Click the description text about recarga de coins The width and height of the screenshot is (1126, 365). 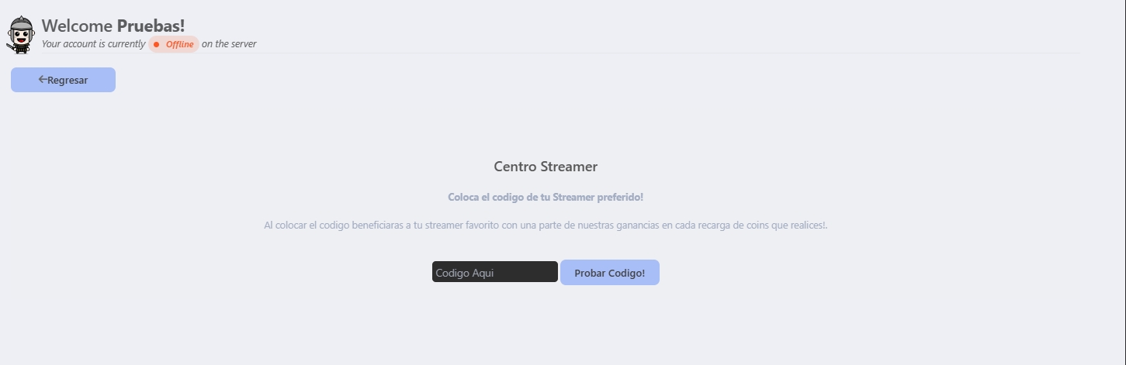(546, 226)
